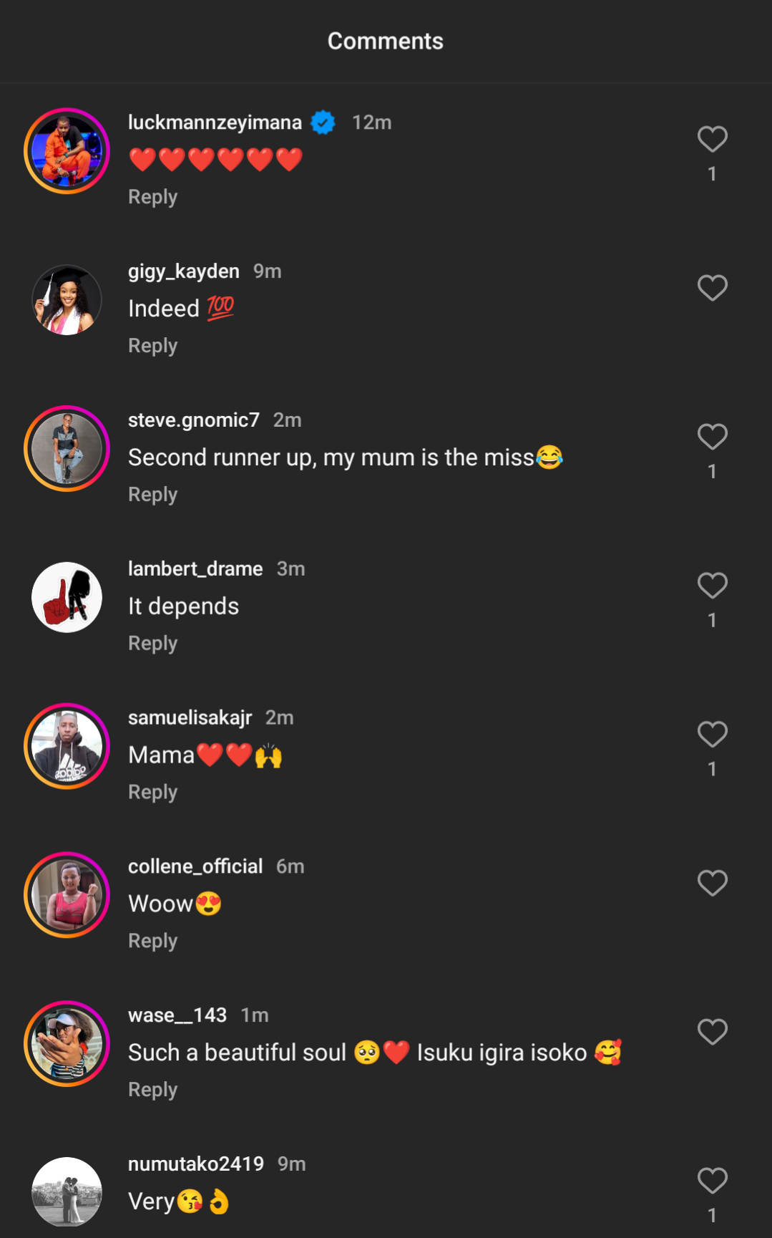Heart samuelisakajr's "Mama" comment

coord(712,735)
